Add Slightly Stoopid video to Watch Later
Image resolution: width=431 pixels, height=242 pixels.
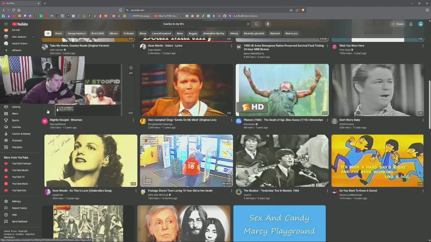tap(131, 68)
